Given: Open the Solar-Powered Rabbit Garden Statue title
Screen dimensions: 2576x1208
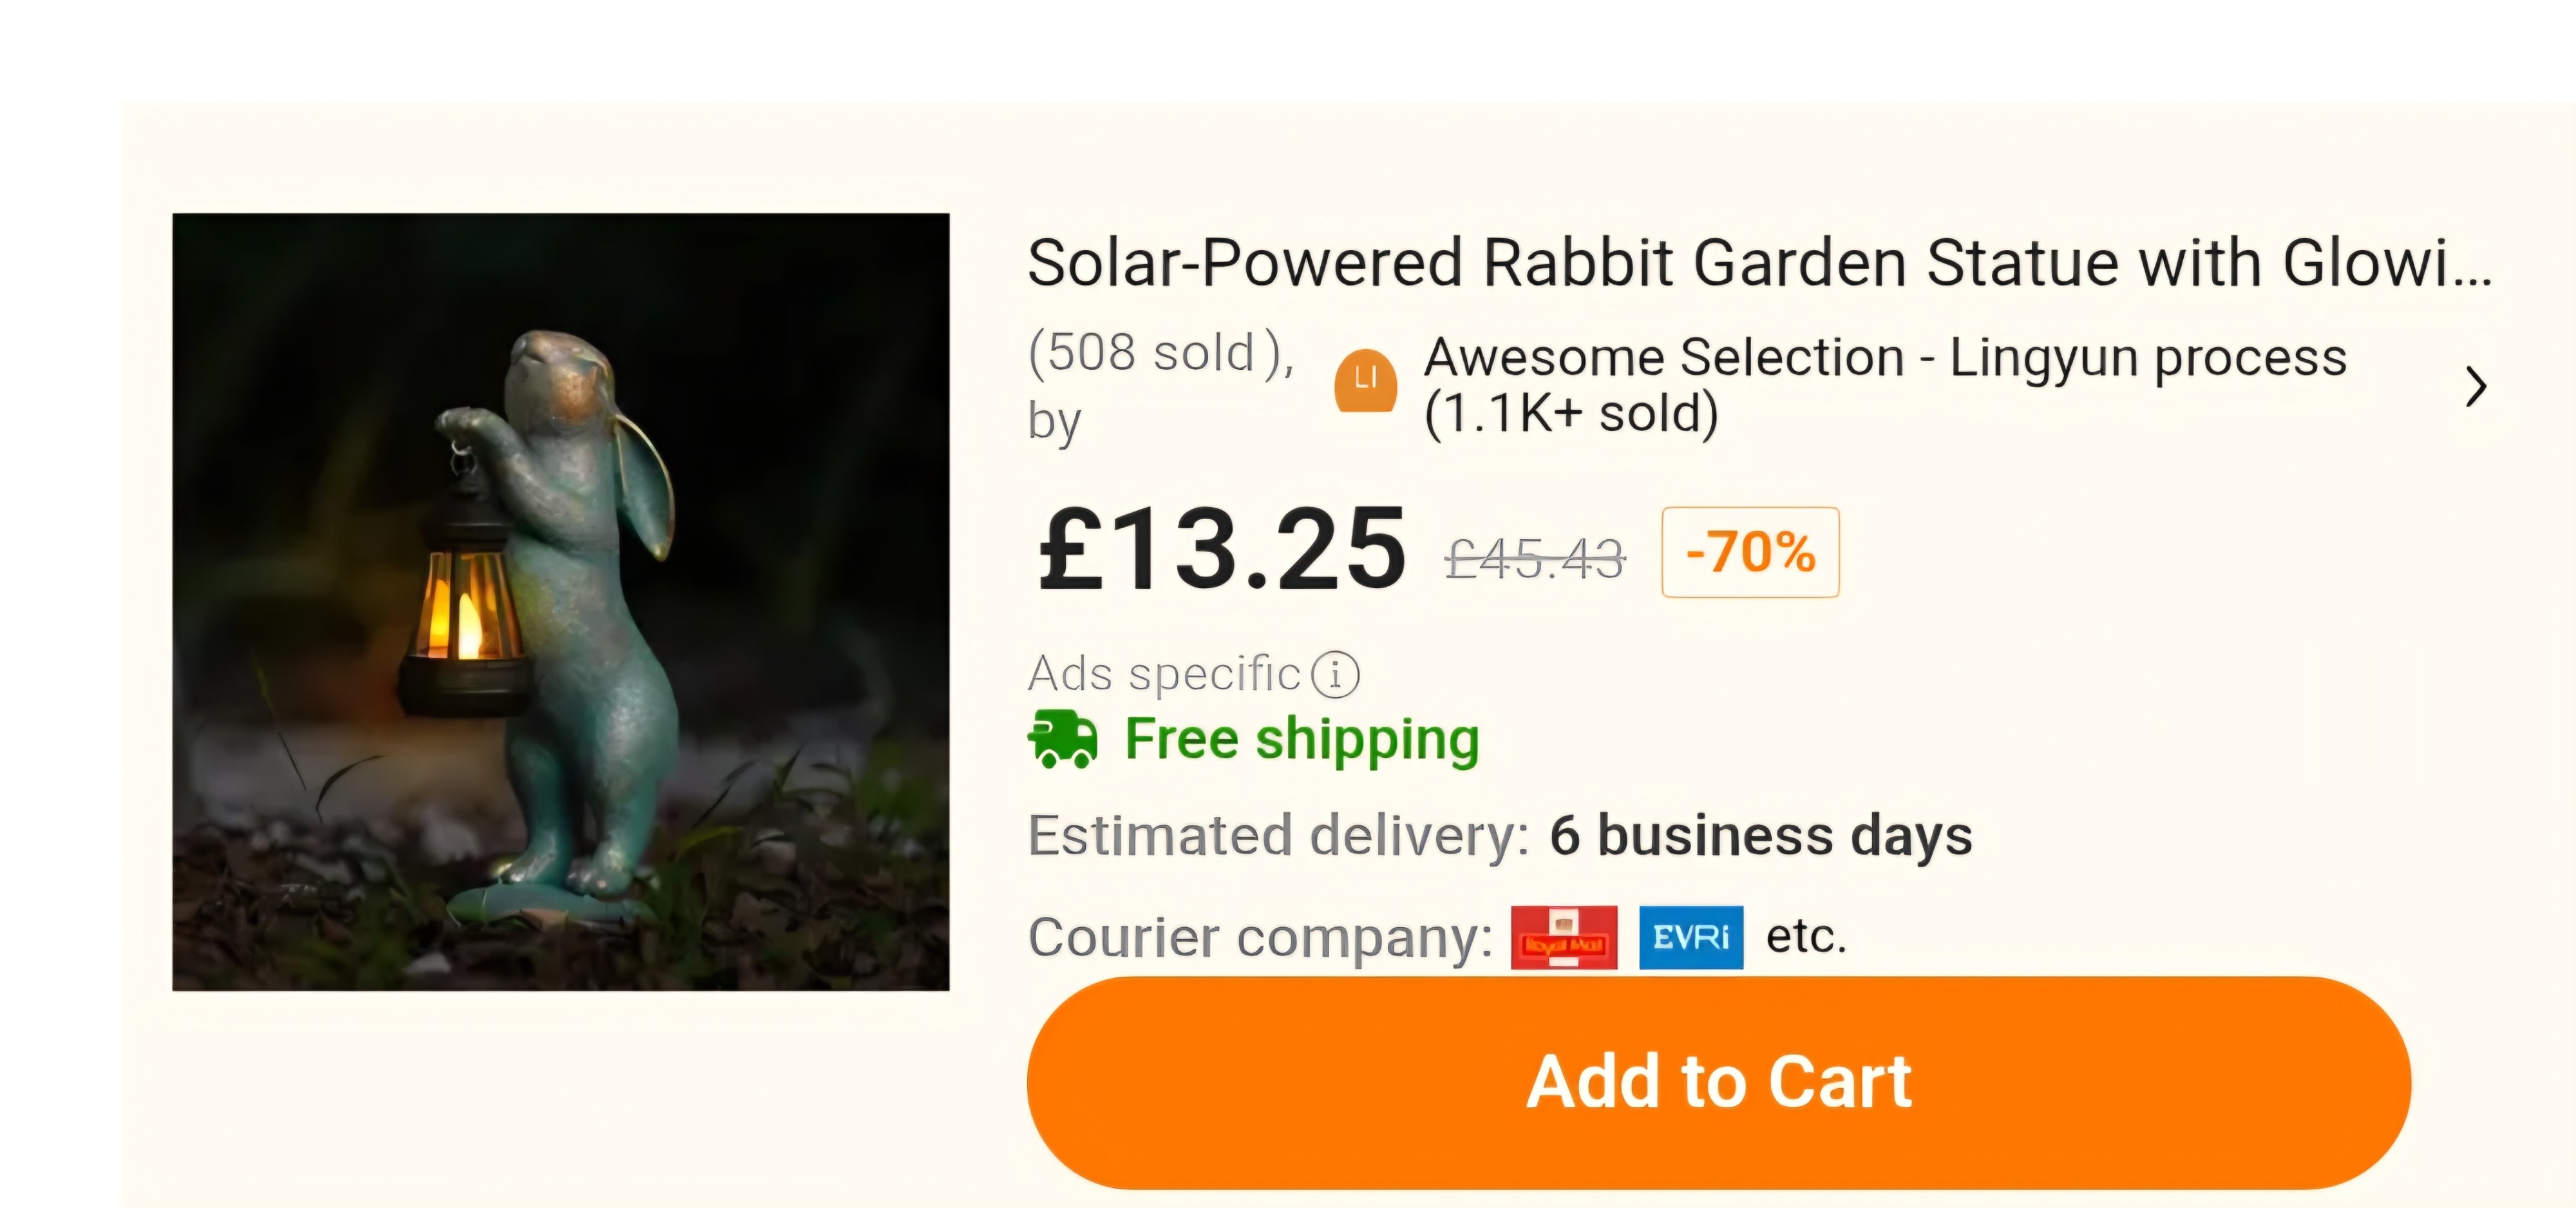Looking at the screenshot, I should tap(1759, 263).
